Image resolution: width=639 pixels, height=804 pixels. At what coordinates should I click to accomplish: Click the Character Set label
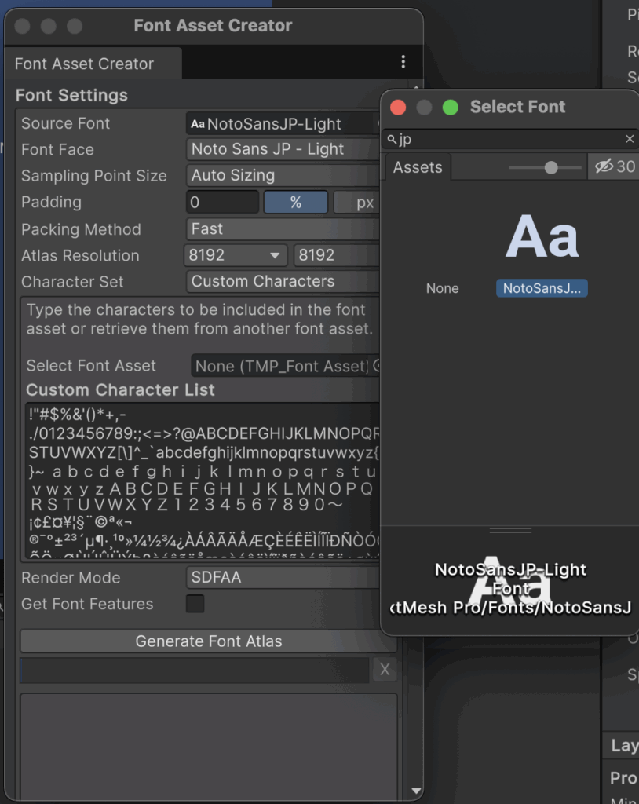tap(72, 282)
